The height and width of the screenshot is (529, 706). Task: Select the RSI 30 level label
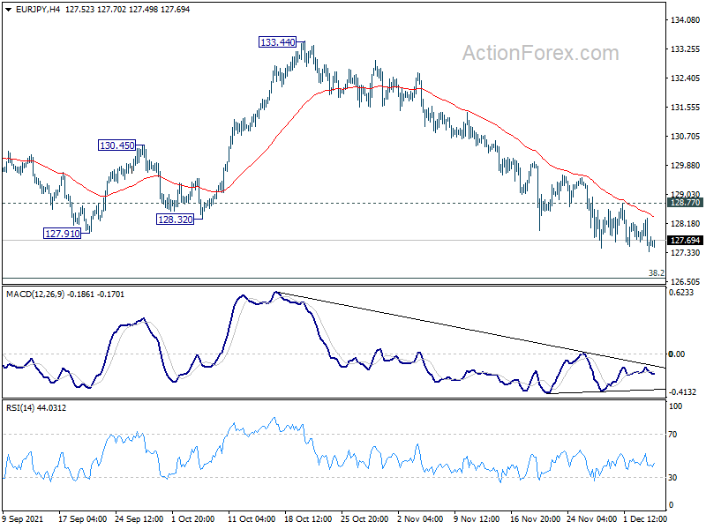(x=672, y=478)
